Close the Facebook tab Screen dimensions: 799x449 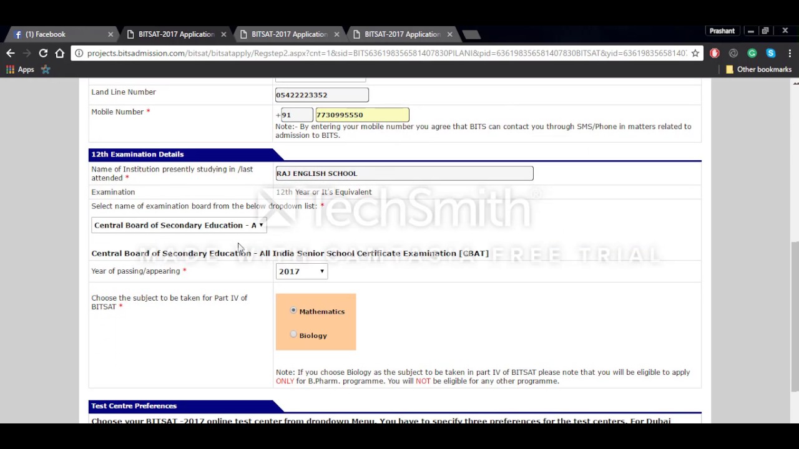tap(110, 34)
